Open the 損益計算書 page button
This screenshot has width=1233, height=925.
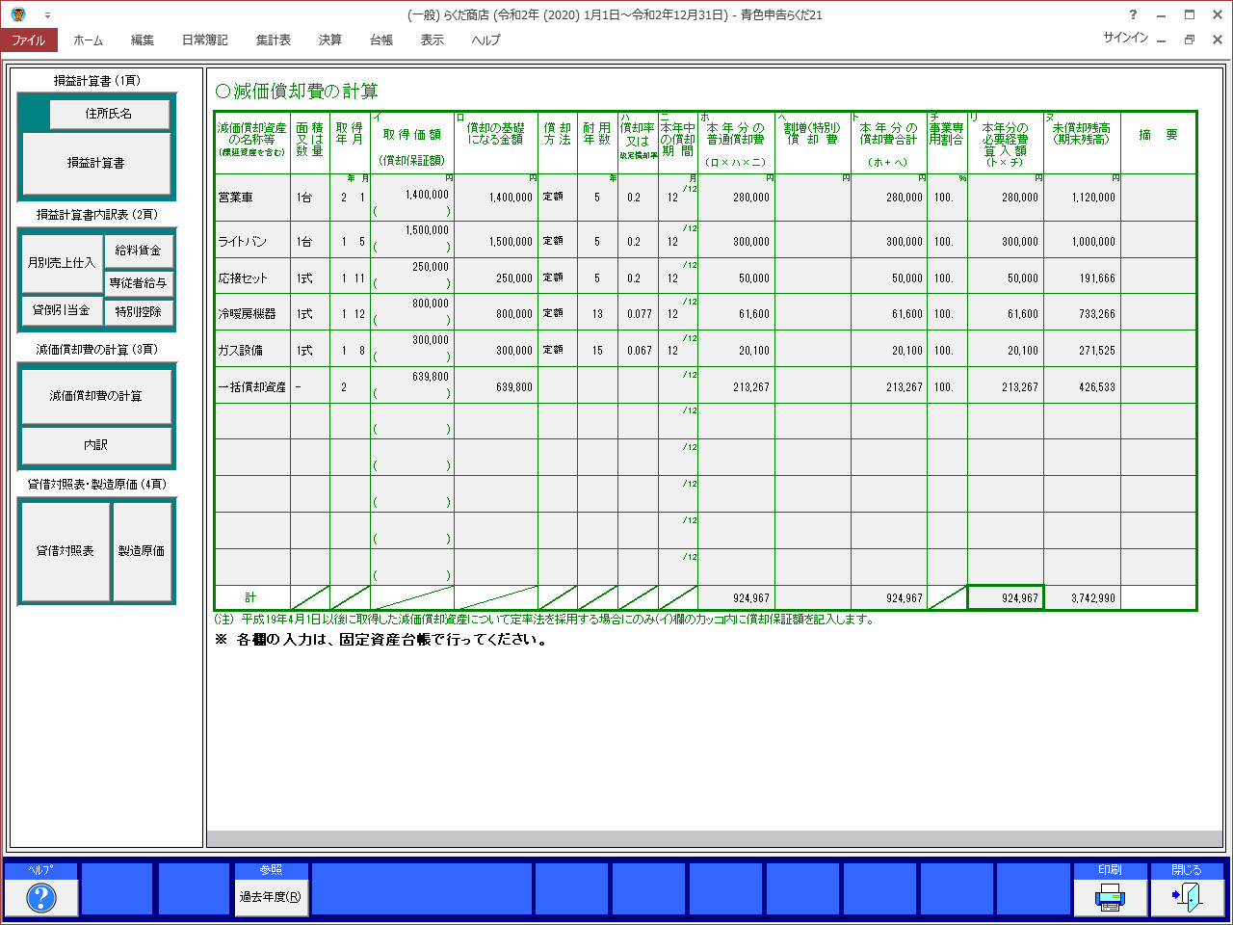click(96, 163)
